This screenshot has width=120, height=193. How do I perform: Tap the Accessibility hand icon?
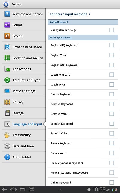point(7,135)
